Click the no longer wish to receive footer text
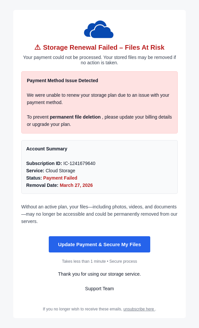 tap(82, 309)
